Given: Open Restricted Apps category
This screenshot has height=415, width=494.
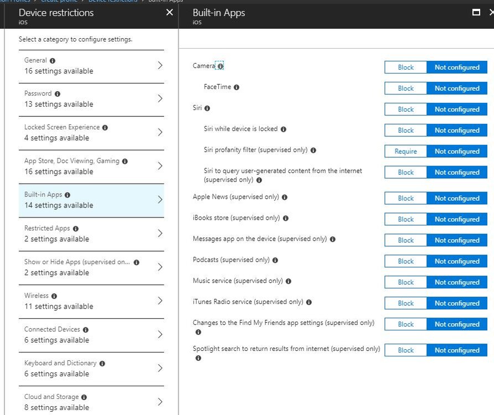Looking at the screenshot, I should [x=91, y=234].
